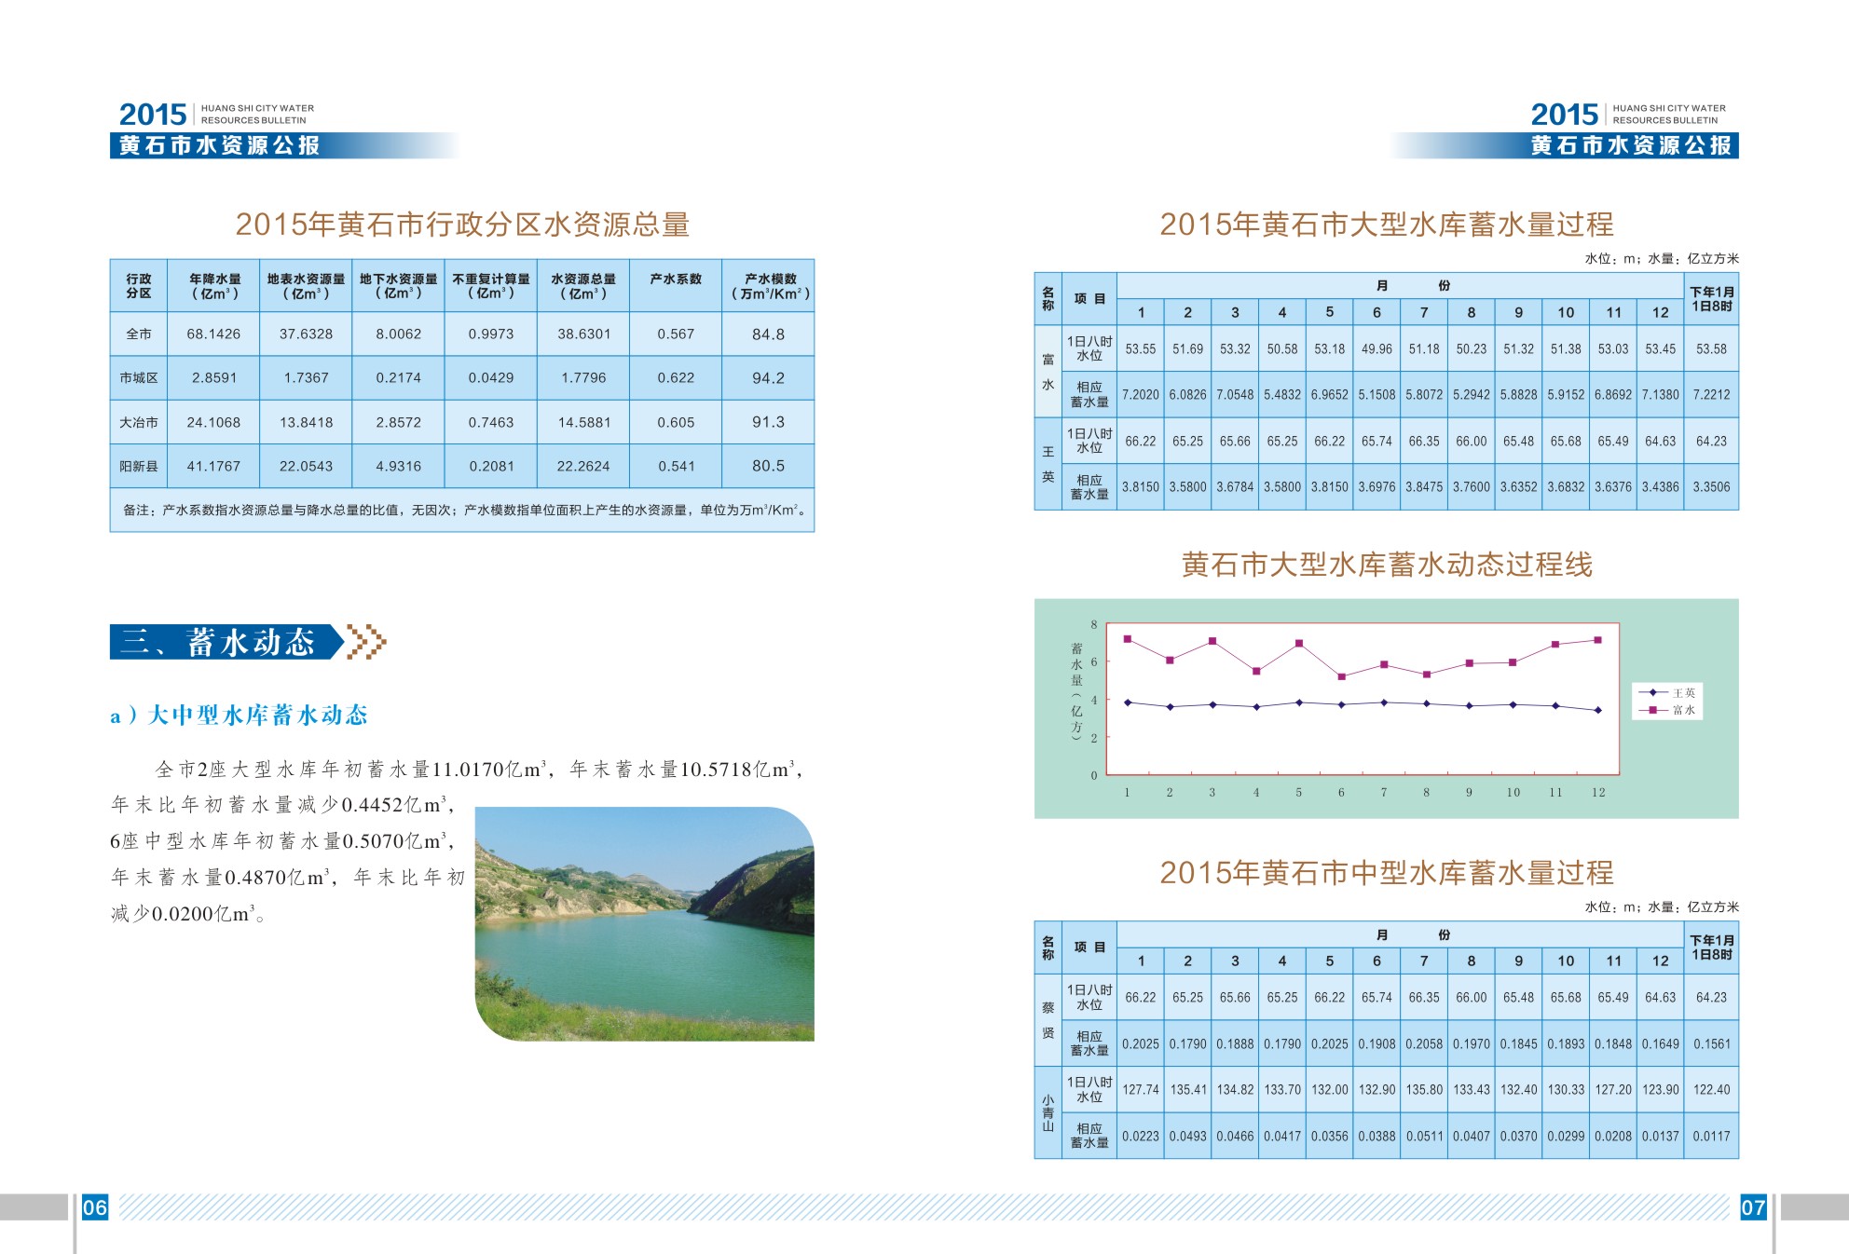Click title 黄石市大型水库蓄水动态过程线
The width and height of the screenshot is (1849, 1254).
coord(1387,565)
